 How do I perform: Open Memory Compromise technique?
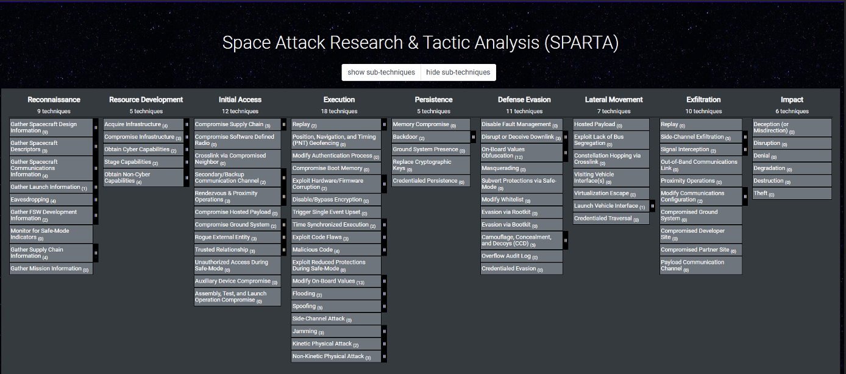pyautogui.click(x=431, y=124)
